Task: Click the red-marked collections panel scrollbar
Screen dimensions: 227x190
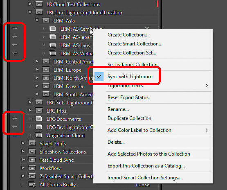Action: 157,4
